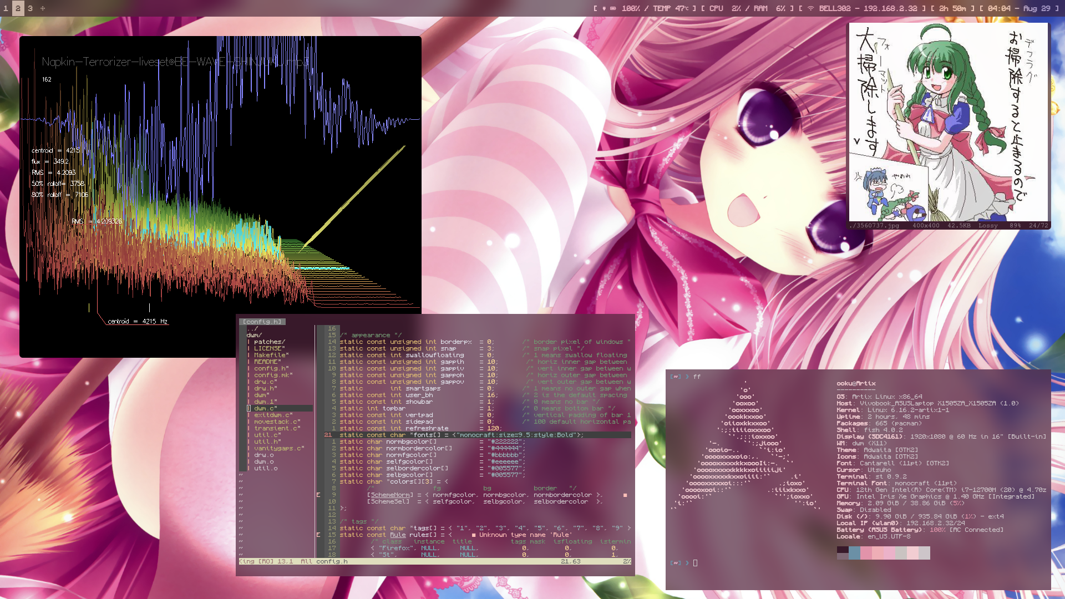Click the terminal prompt cursor below fastfetch

tap(695, 563)
